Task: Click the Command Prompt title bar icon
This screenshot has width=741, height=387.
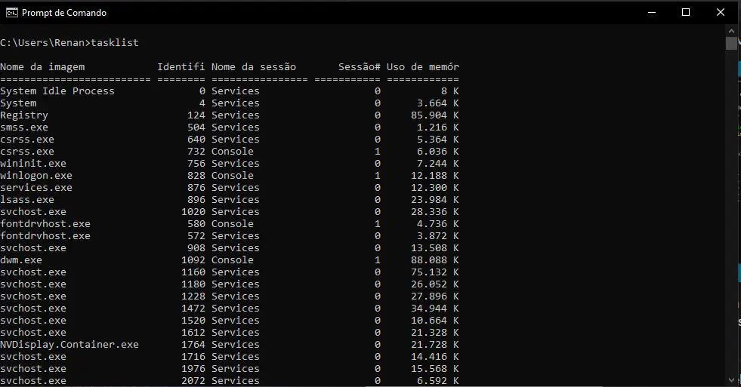Action: click(x=11, y=13)
